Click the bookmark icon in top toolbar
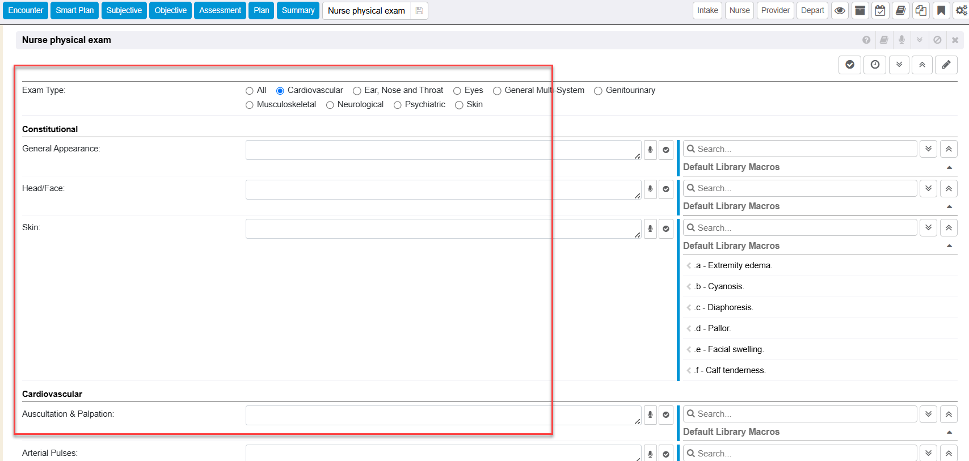Viewport: 969px width, 461px height. pos(941,11)
